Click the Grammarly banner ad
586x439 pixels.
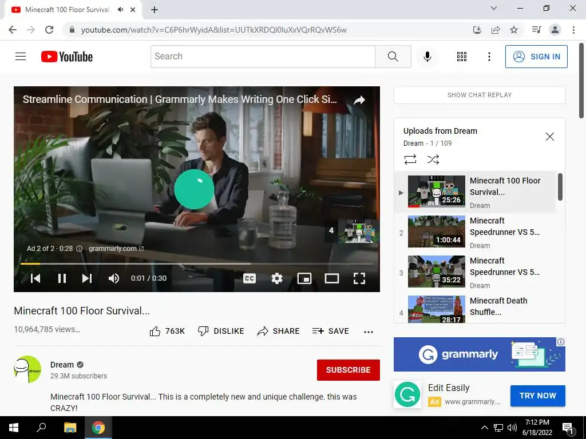pos(480,354)
